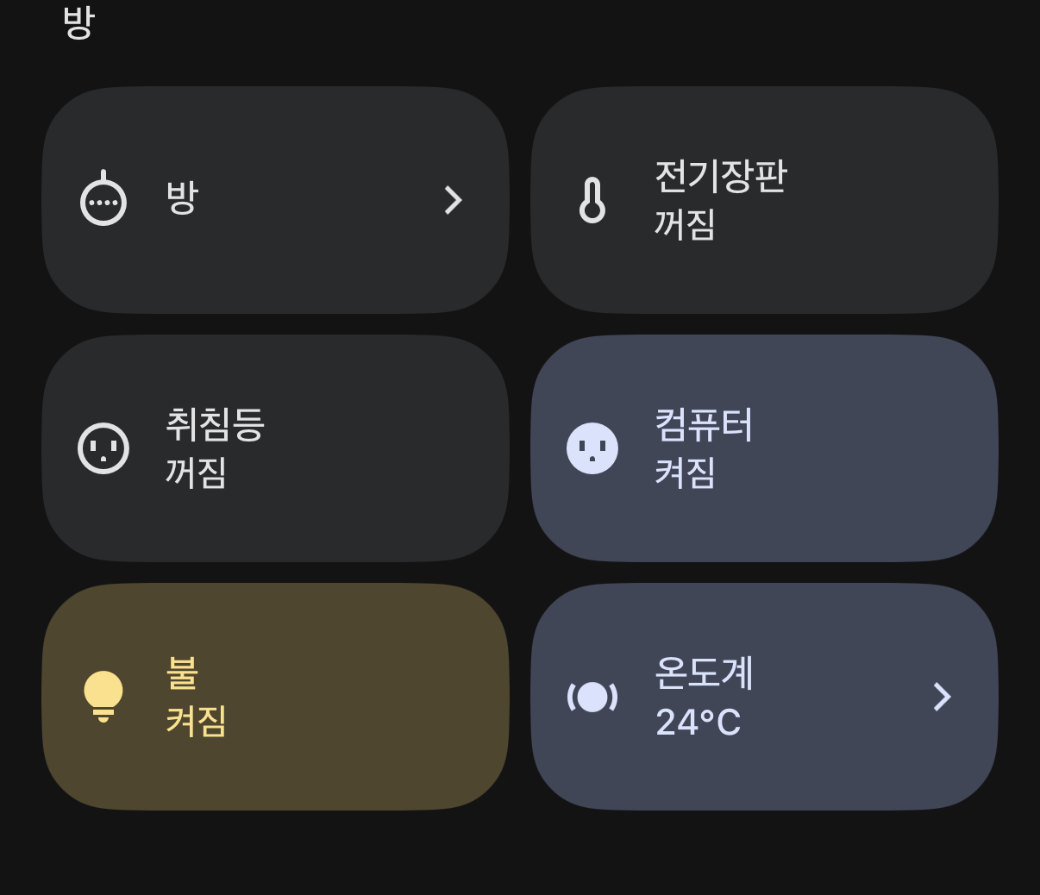1040x895 pixels.
Task: Click the 전기장판 name label
Action: coord(721,175)
